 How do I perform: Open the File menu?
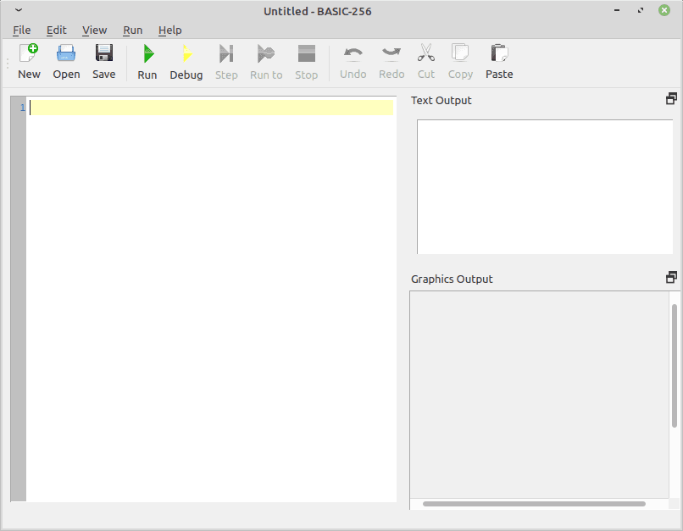[22, 30]
